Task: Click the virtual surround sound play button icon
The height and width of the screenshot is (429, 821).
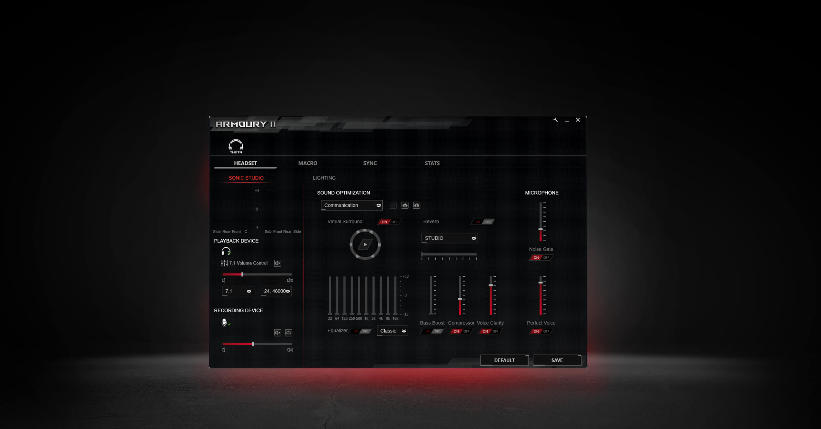Action: (365, 245)
